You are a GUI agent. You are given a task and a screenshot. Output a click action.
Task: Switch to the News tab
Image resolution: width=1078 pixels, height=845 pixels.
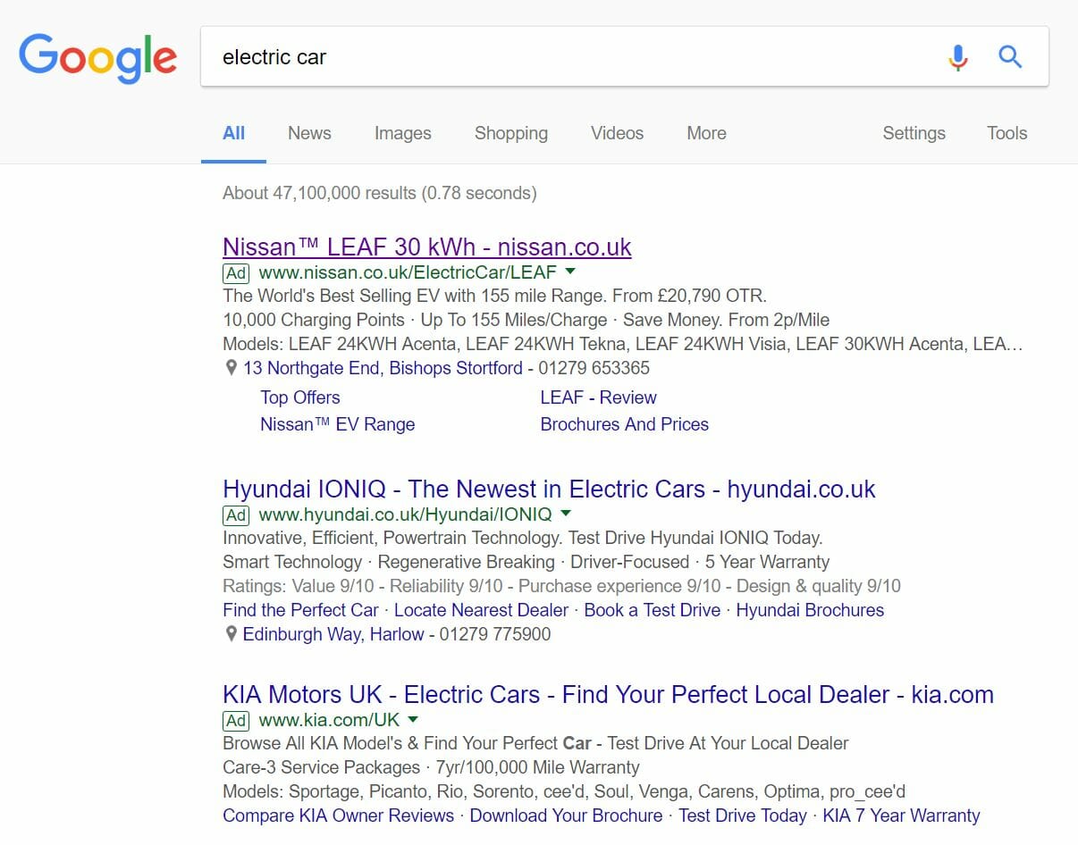pyautogui.click(x=309, y=133)
